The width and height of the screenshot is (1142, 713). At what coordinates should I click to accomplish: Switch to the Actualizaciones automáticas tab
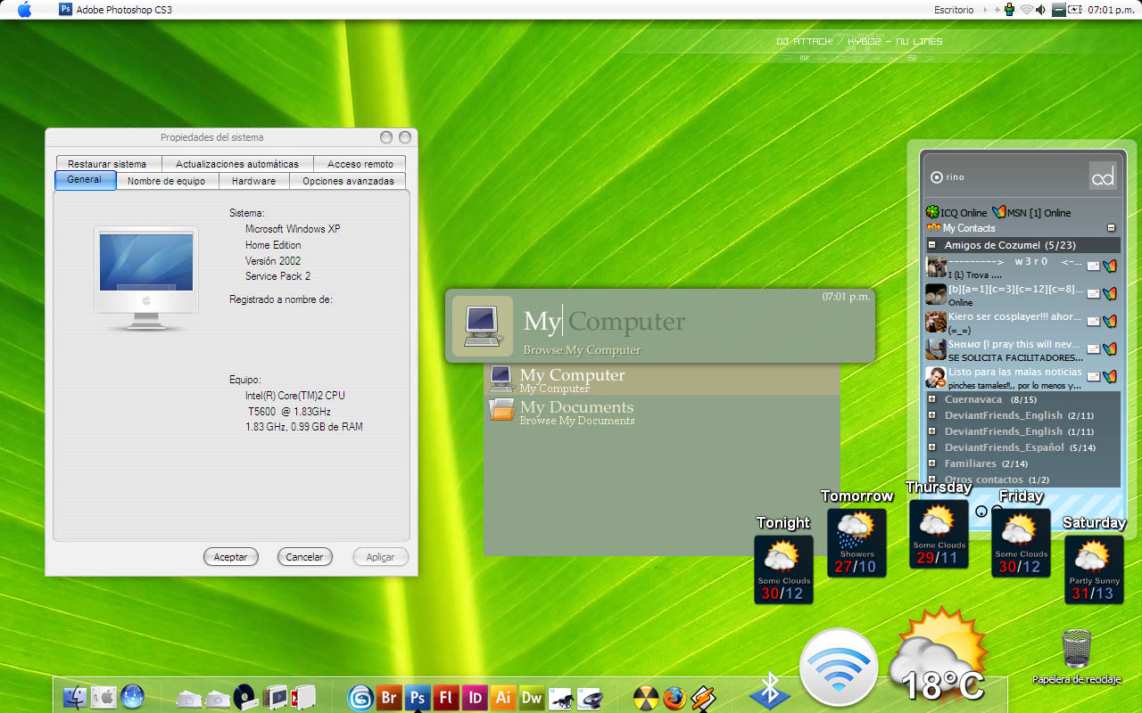tap(237, 164)
